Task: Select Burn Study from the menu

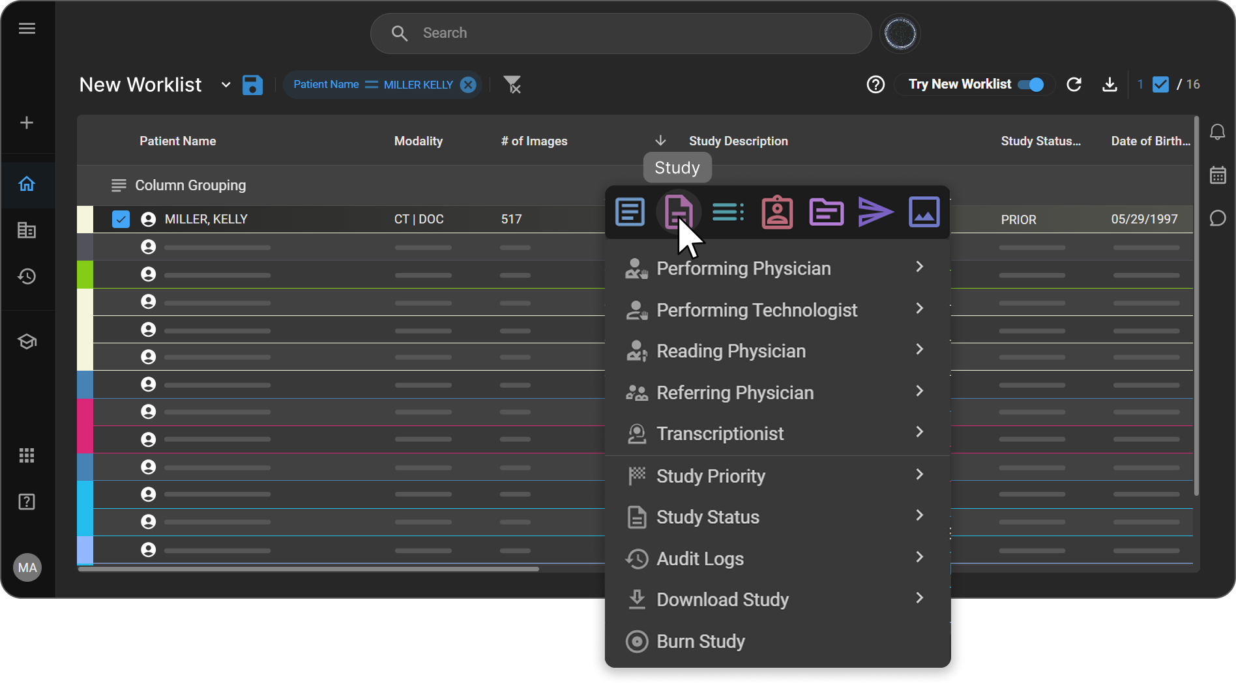Action: [x=700, y=641]
